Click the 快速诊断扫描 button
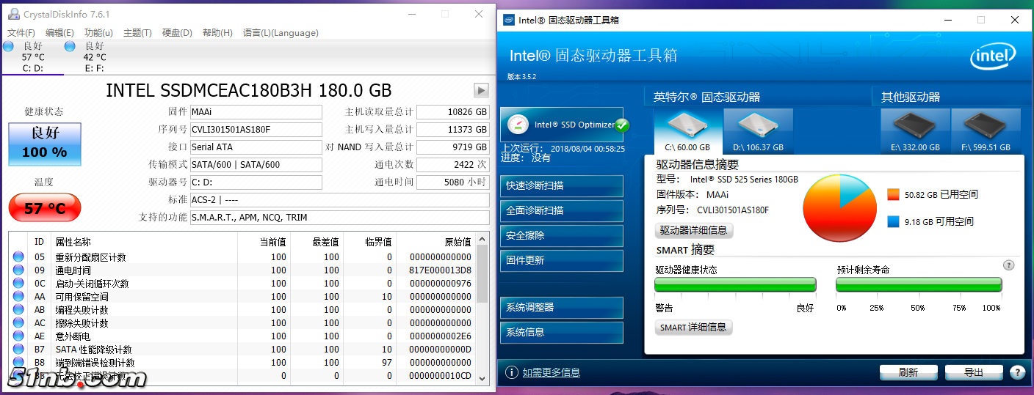The image size is (1034, 395). tap(562, 186)
